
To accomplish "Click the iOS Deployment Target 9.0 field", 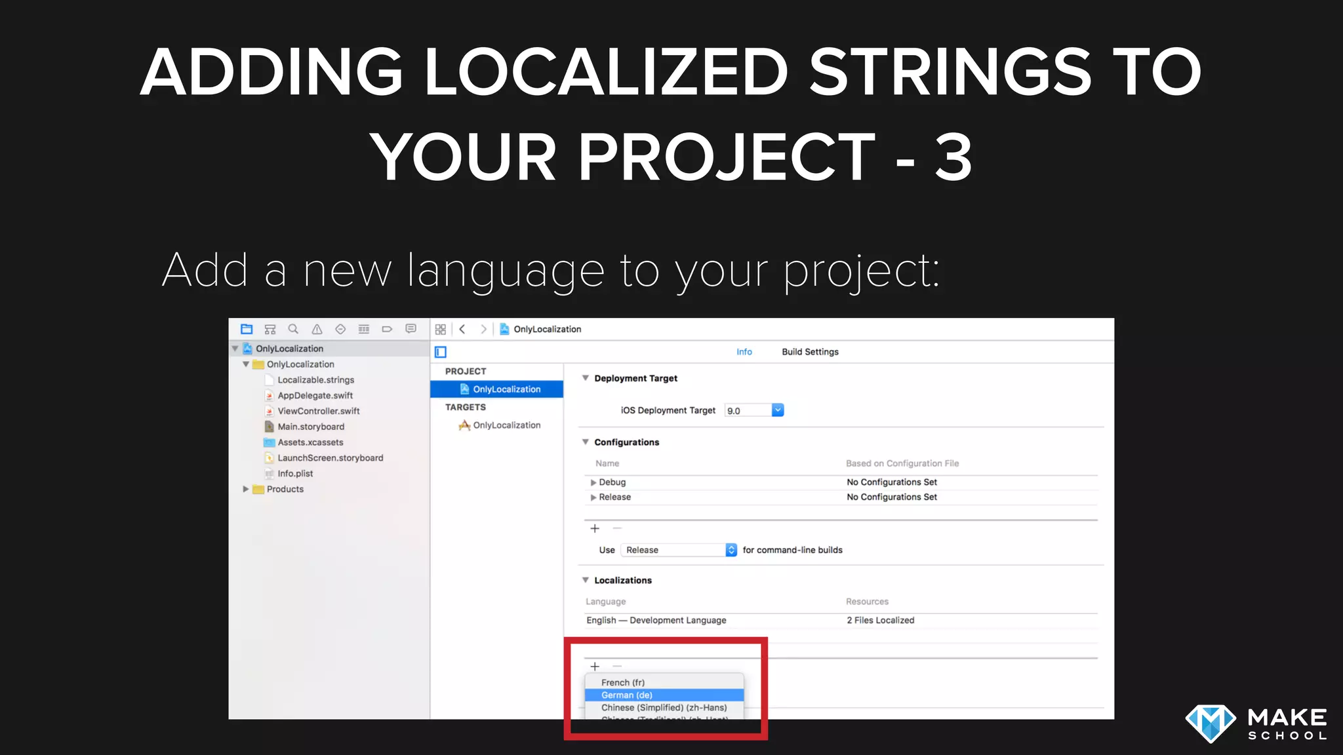I will (748, 410).
